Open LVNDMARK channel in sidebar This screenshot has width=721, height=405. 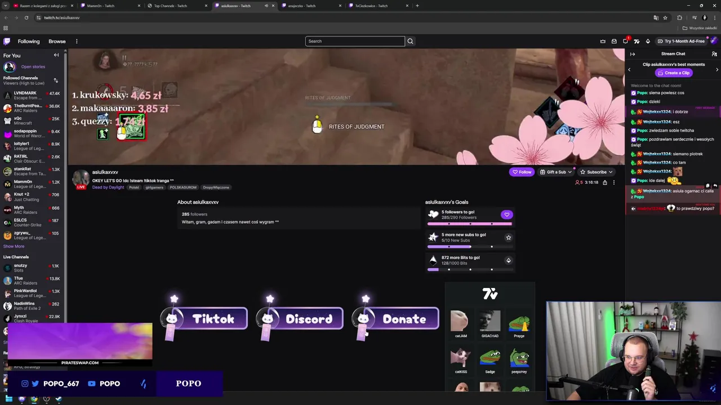[x=32, y=95]
